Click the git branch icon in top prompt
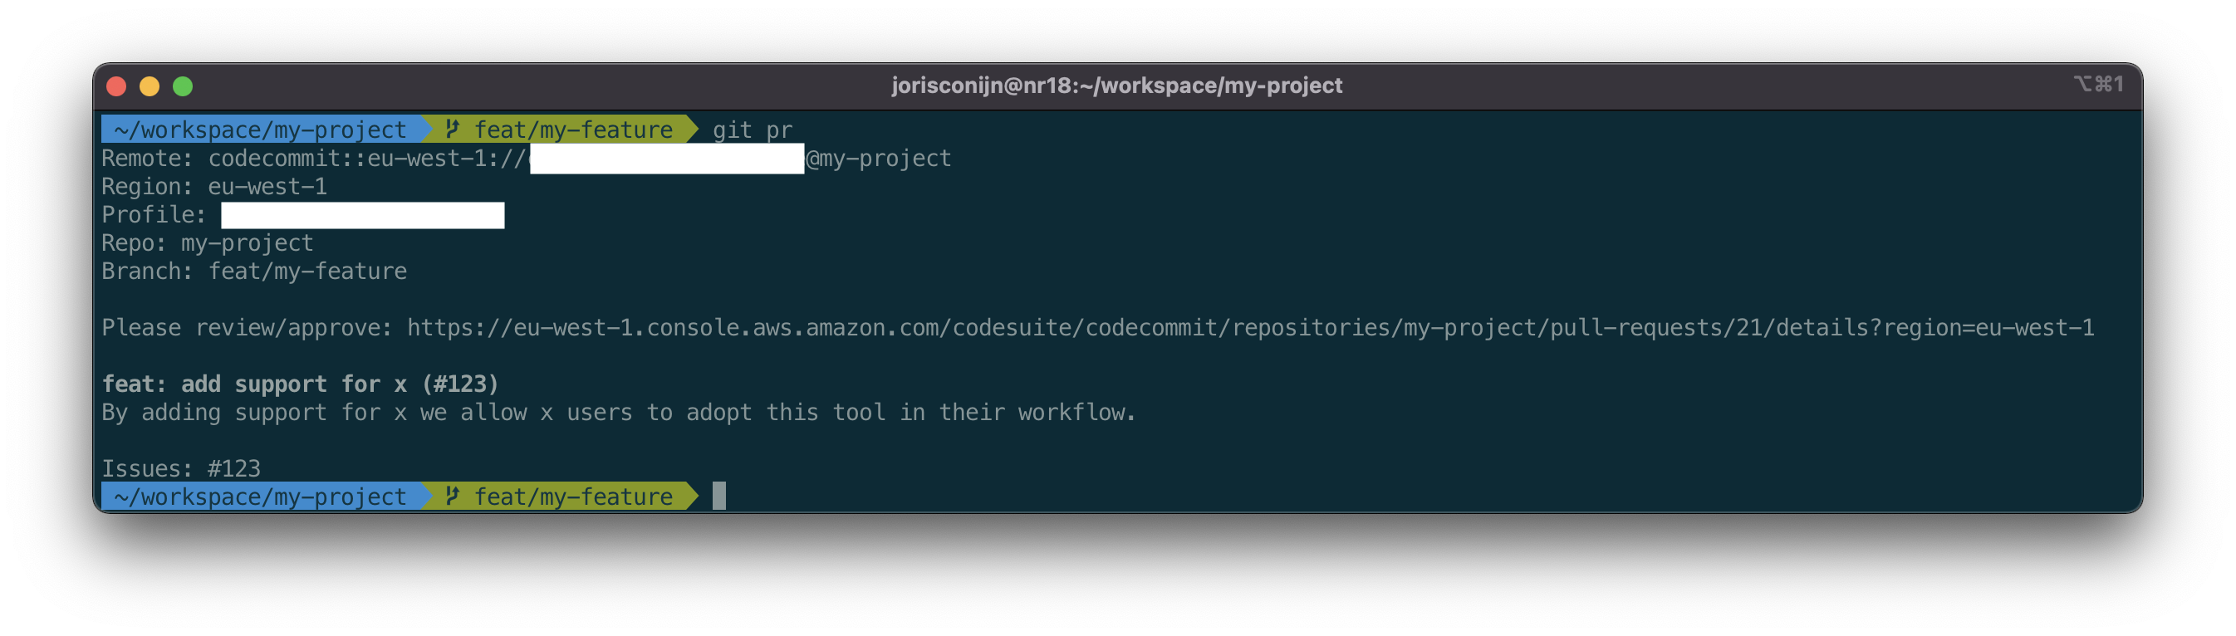 (451, 130)
